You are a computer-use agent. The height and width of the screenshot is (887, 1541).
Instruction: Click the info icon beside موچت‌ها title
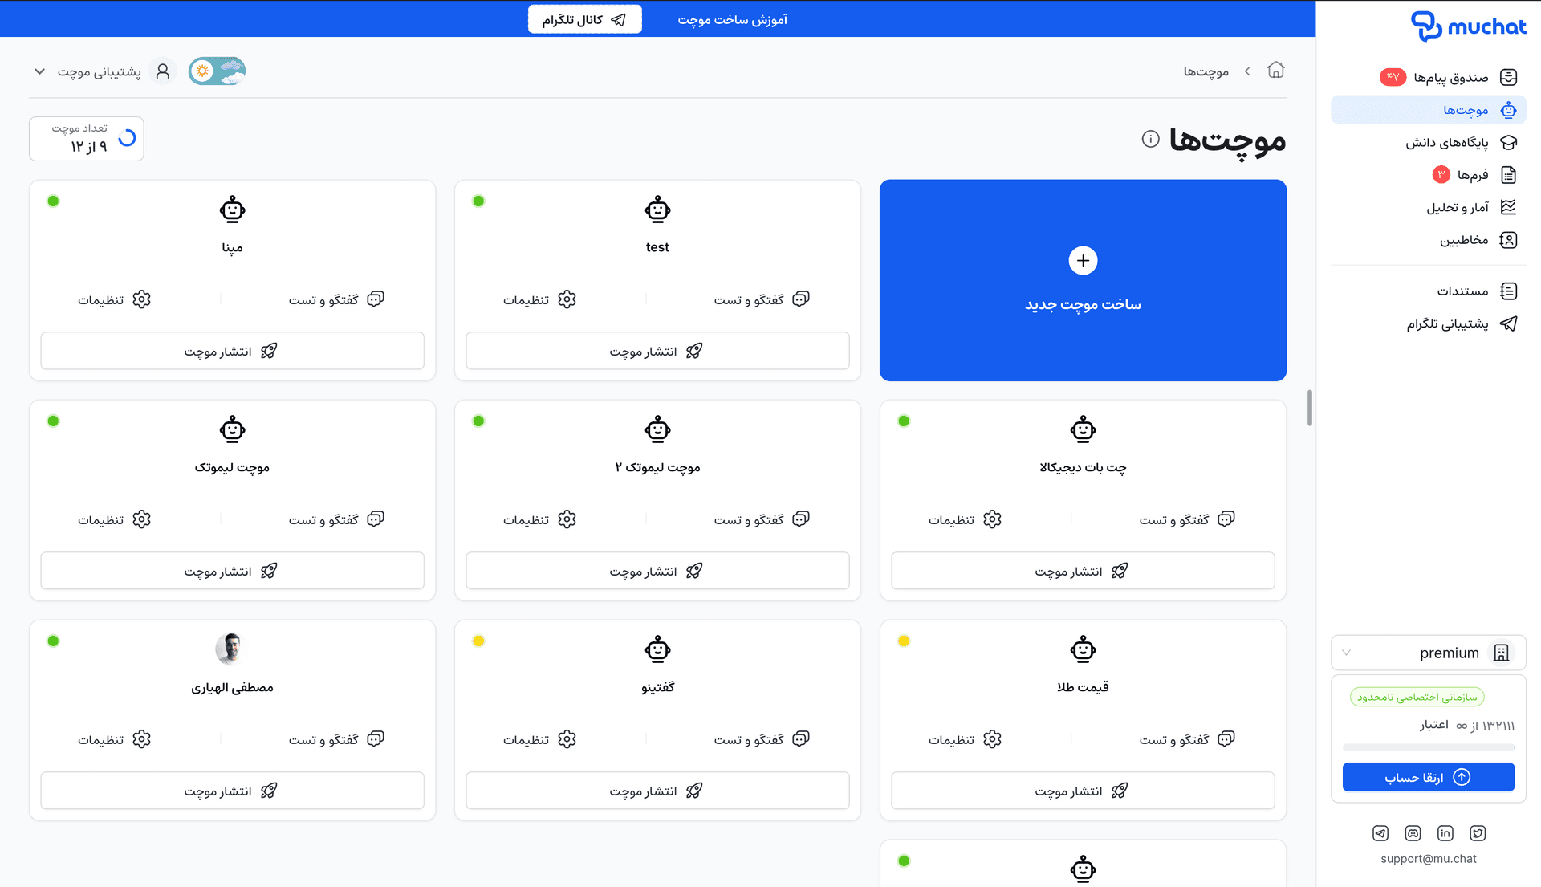pos(1150,139)
